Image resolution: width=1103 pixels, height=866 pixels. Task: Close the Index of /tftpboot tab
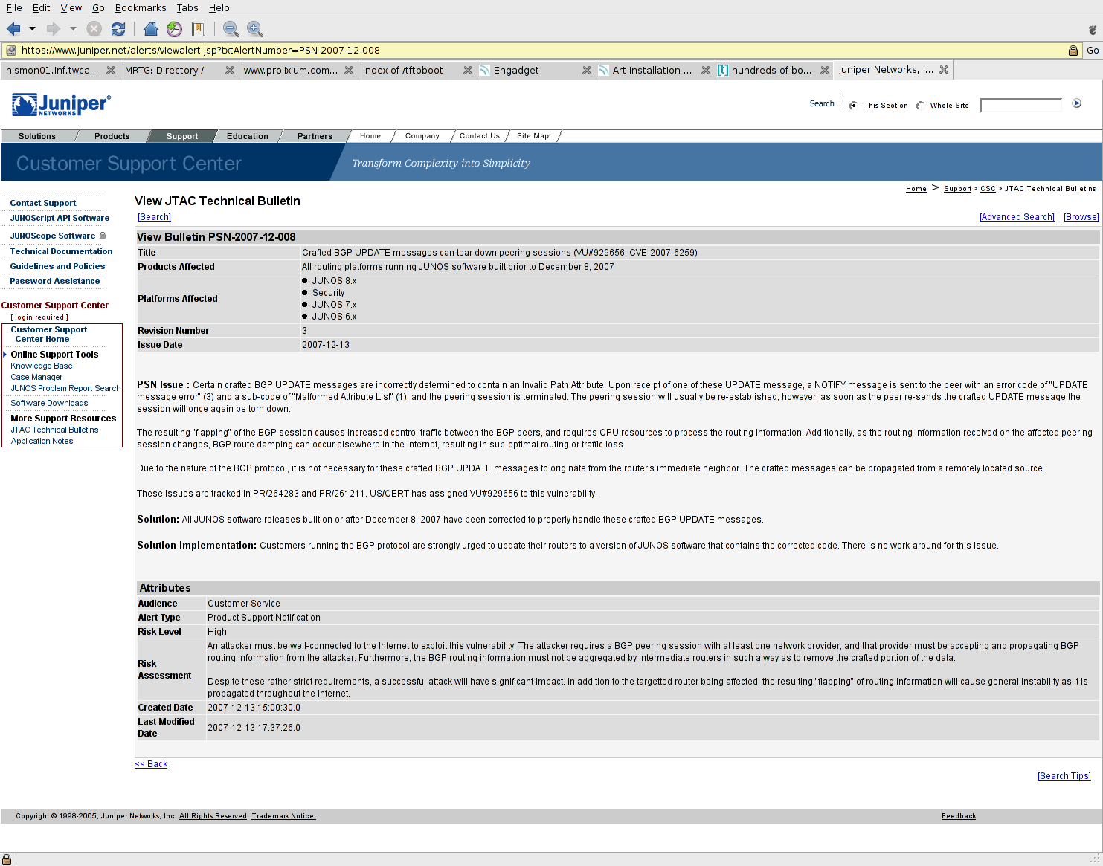(x=468, y=70)
